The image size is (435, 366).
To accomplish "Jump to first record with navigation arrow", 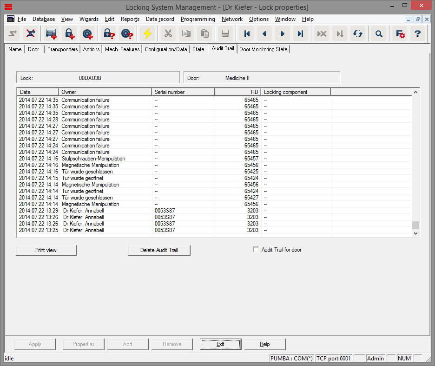I will (247, 33).
